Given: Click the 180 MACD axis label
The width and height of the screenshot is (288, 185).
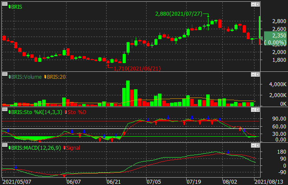Looking at the screenshot, I should point(282,152).
